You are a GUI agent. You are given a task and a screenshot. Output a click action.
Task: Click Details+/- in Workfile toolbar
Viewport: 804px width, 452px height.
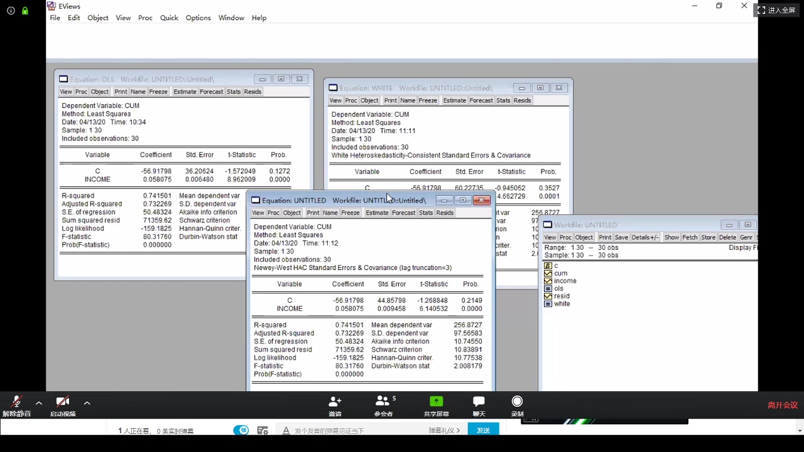click(x=645, y=237)
